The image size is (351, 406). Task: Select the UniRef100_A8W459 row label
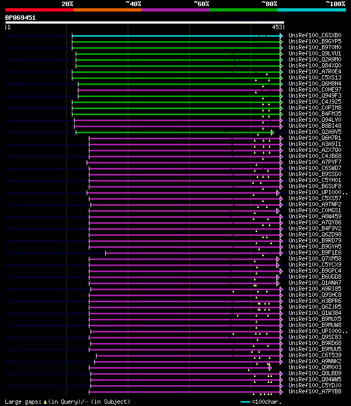[x=315, y=217]
